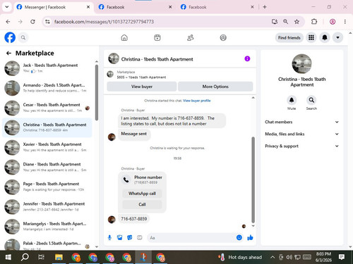Expand the Privacy & support section
This screenshot has height=264, width=353.
[302, 146]
